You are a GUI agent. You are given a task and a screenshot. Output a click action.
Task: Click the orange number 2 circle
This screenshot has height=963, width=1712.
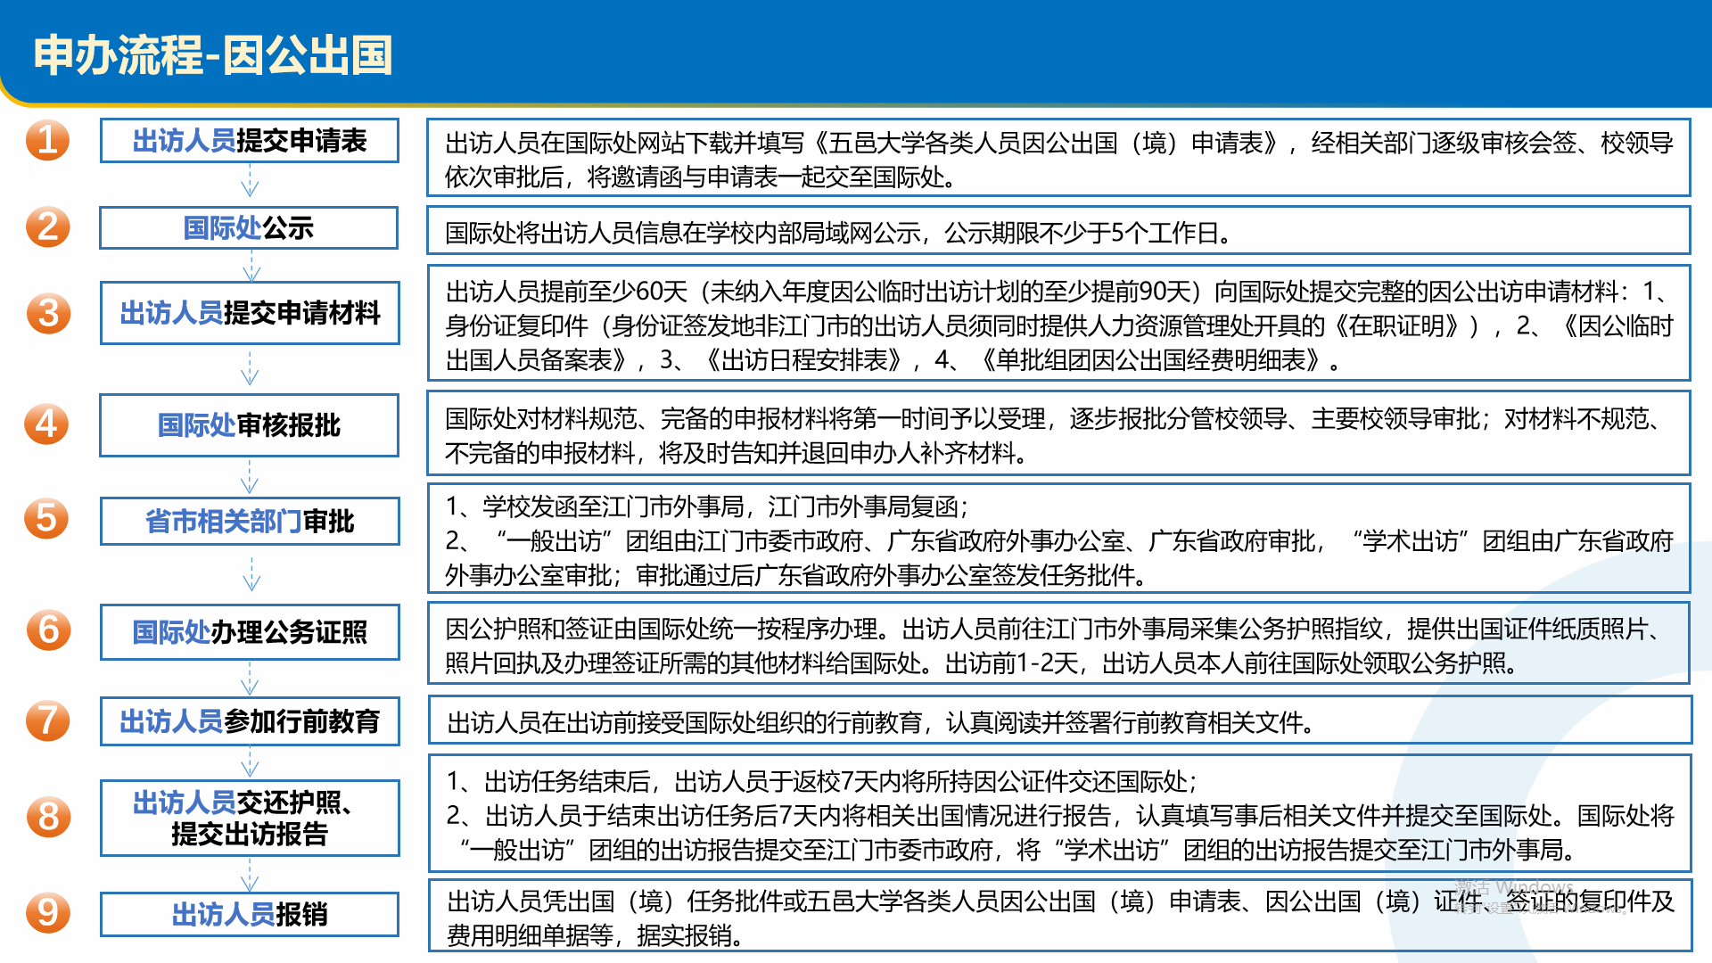[47, 226]
